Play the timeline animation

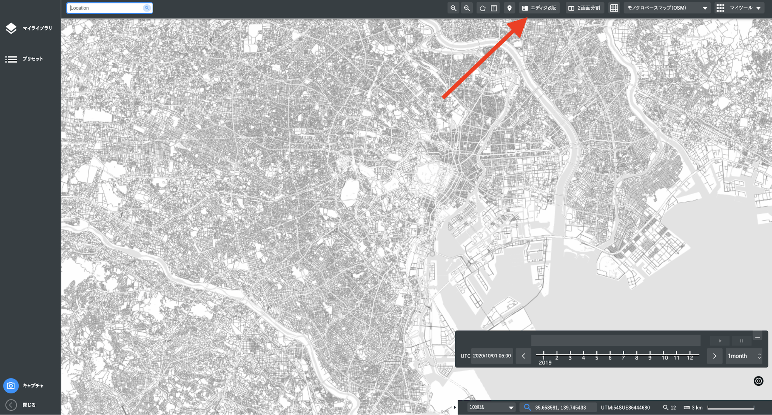point(720,341)
